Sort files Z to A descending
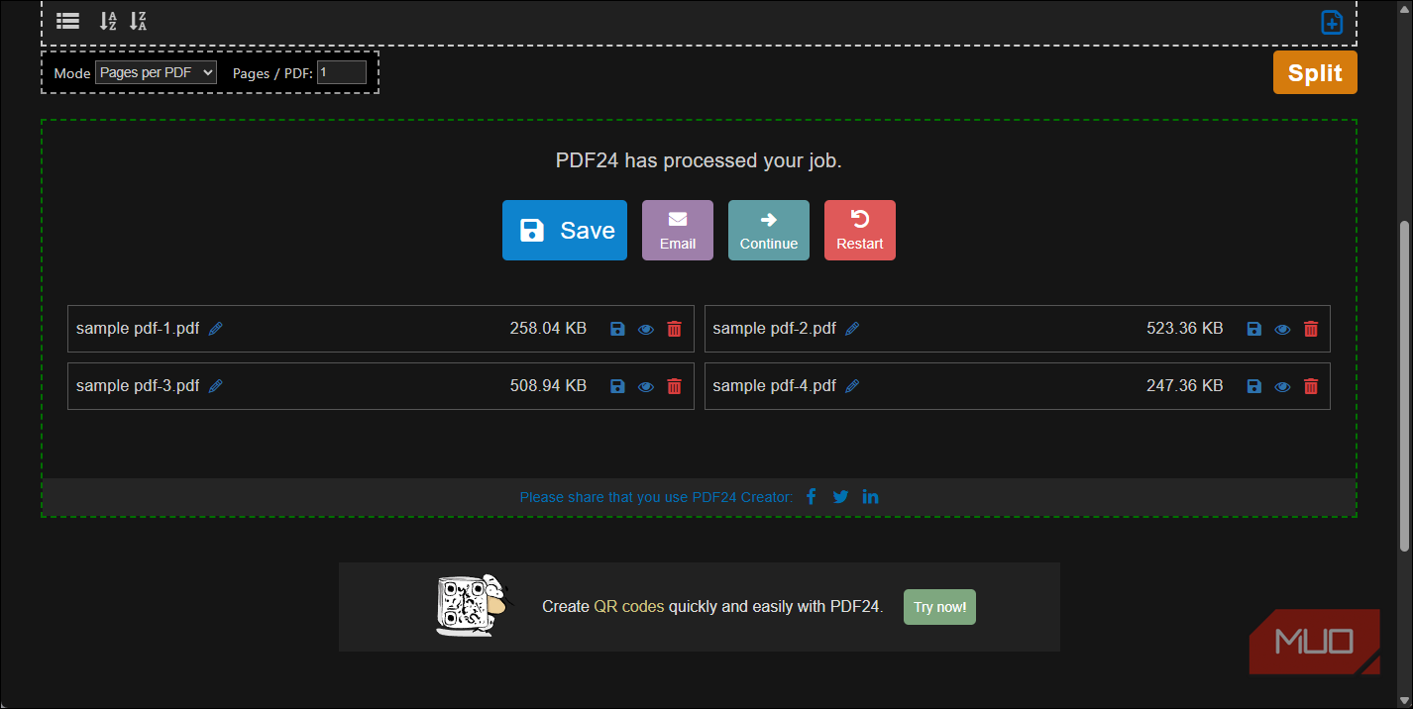Viewport: 1413px width, 709px height. point(138,21)
